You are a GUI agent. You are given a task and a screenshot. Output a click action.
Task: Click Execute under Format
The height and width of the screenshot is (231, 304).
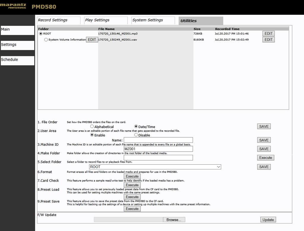pyautogui.click(x=132, y=176)
